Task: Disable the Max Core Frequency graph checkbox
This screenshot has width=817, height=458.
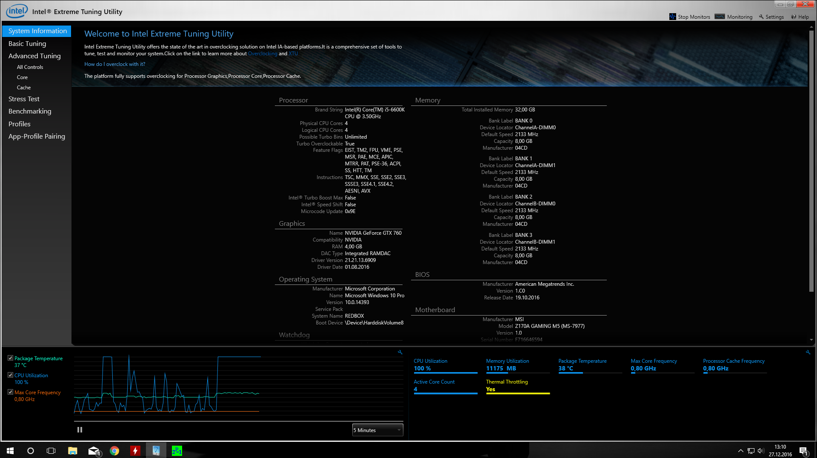Action: click(x=10, y=392)
